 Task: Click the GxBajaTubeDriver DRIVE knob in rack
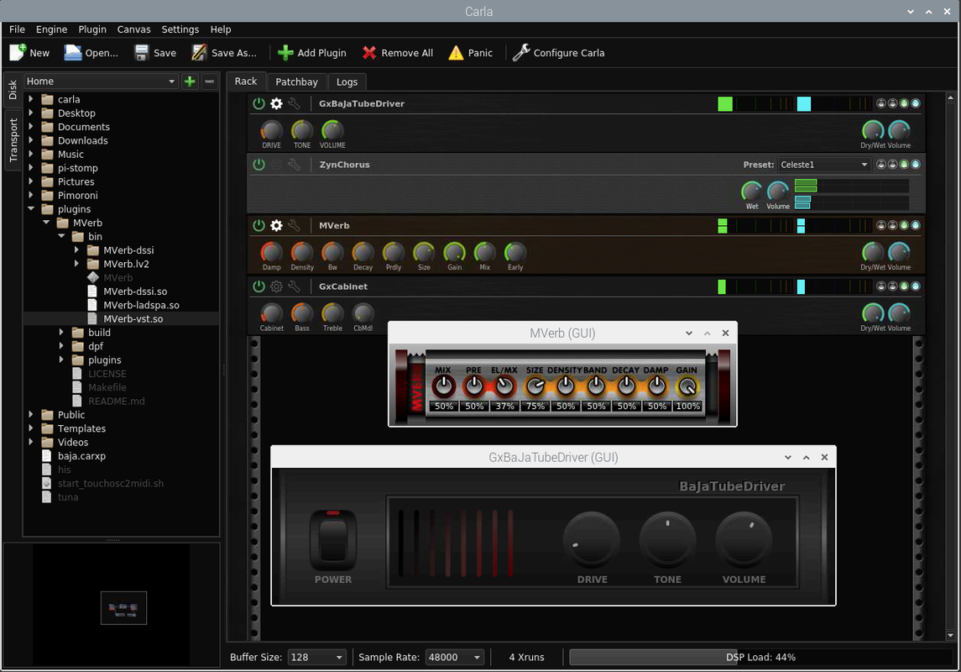(271, 130)
